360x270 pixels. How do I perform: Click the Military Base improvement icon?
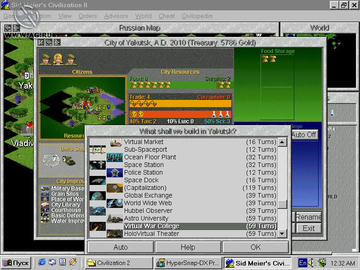point(45,188)
